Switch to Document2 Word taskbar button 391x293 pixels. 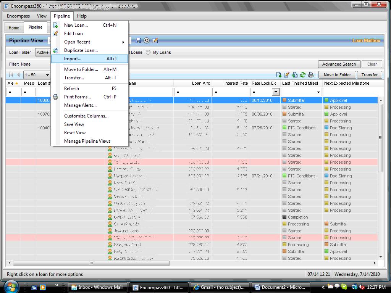pyautogui.click(x=281, y=287)
